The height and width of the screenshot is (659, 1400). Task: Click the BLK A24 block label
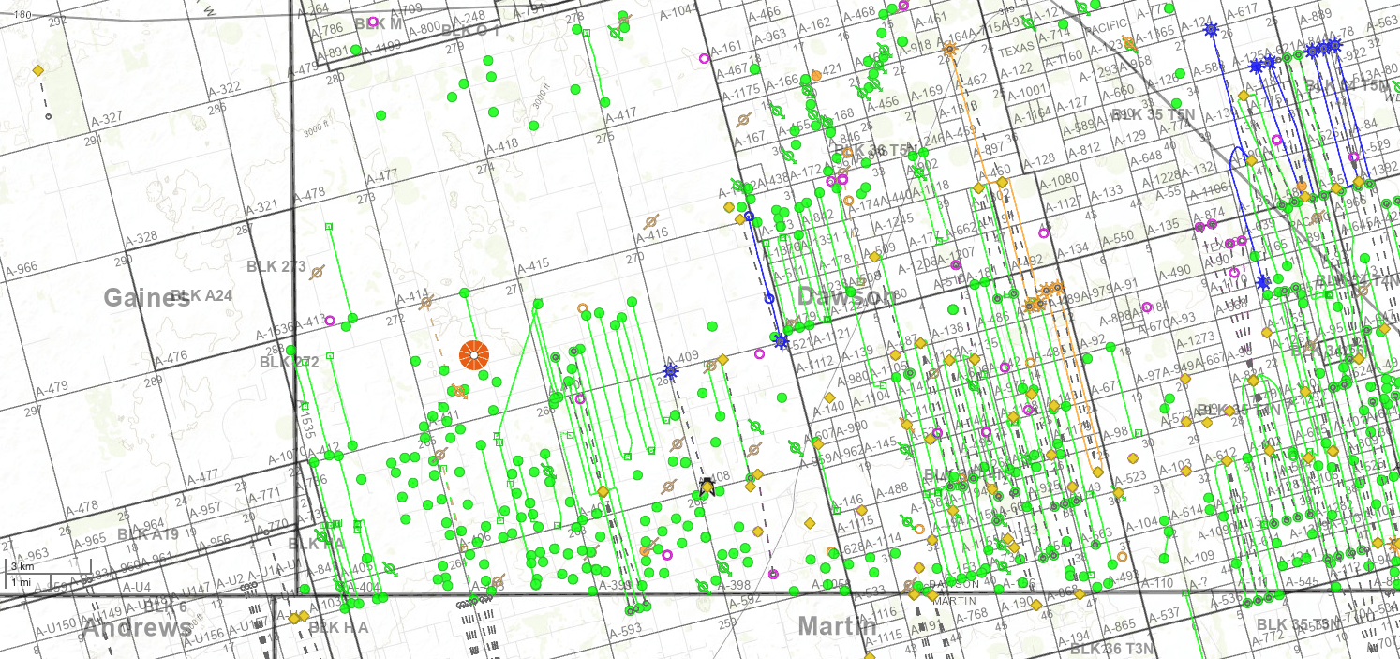(202, 296)
